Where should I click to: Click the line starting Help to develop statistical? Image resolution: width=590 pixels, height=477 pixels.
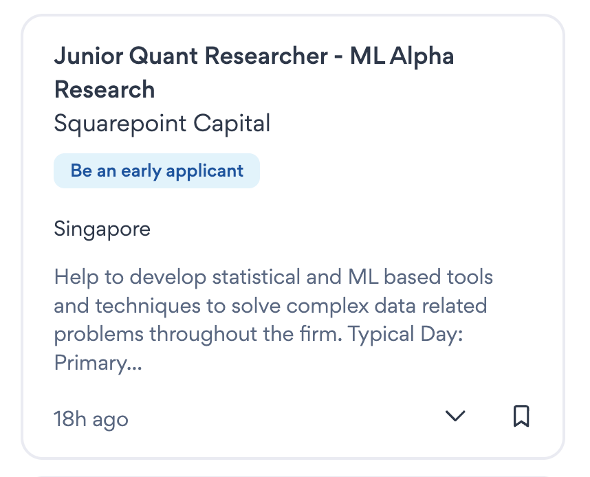pos(273,277)
